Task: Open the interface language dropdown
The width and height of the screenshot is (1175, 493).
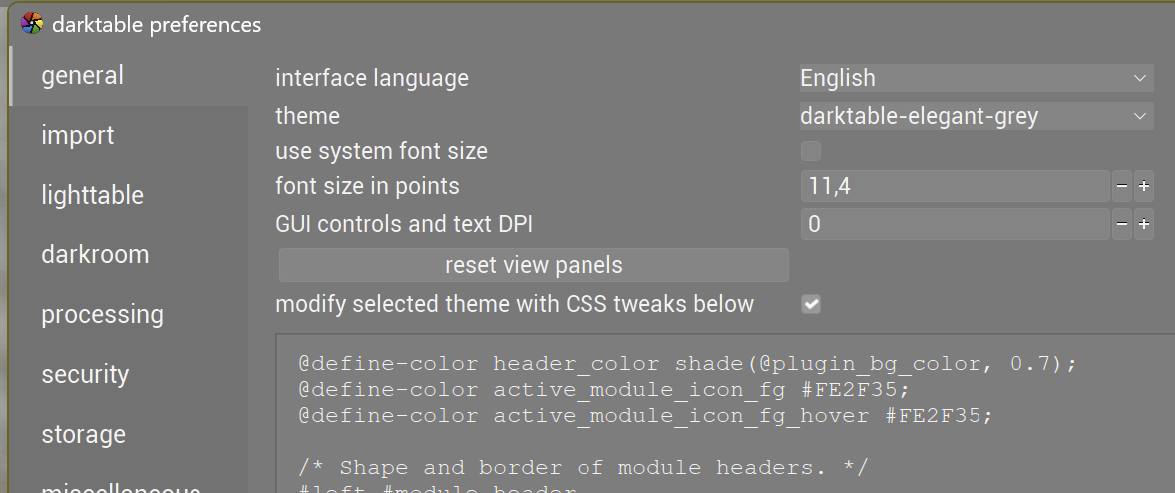Action: [976, 78]
